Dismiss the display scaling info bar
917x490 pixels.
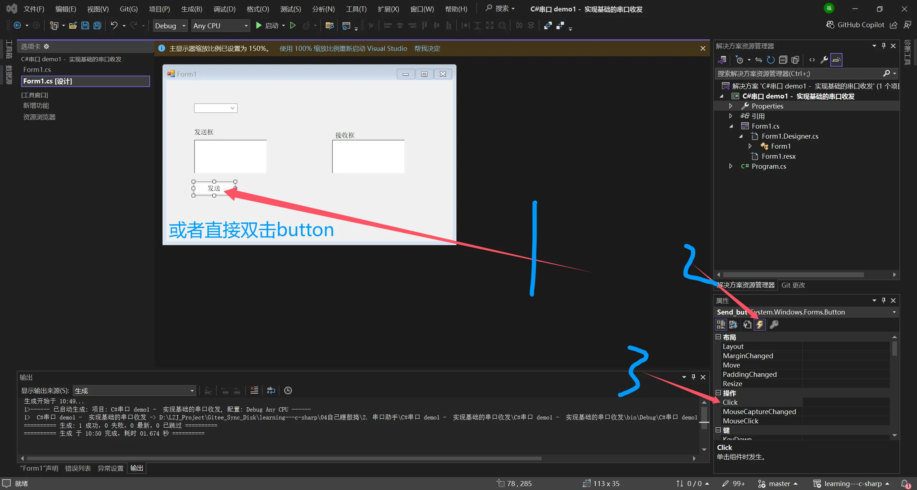703,48
